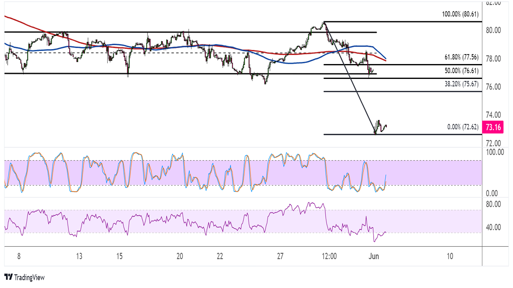Click the stochastic 100.00 scale label
The height and width of the screenshot is (288, 513).
coord(494,152)
